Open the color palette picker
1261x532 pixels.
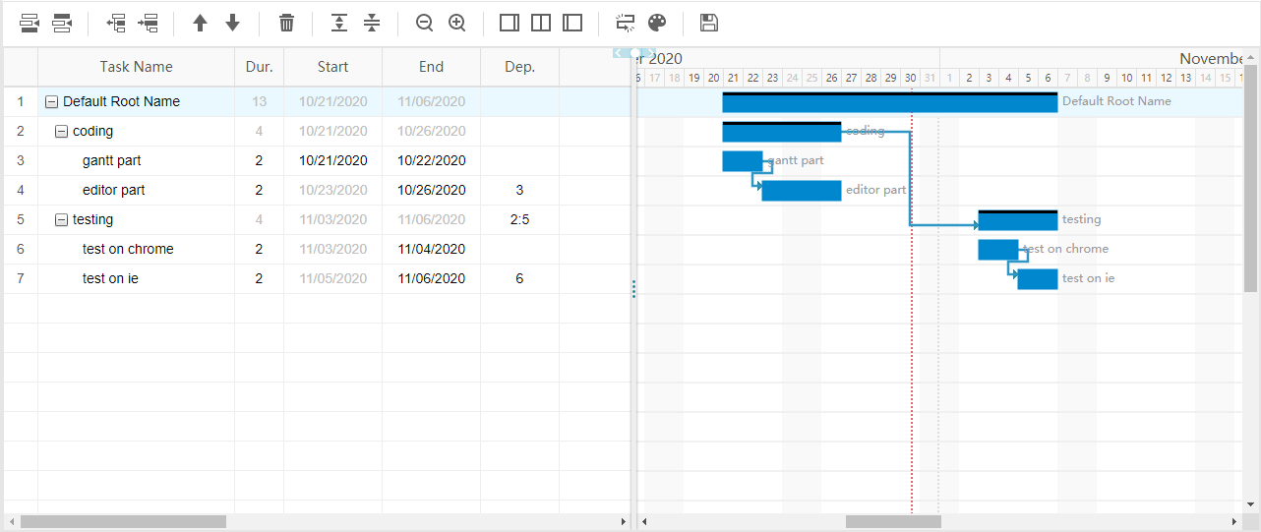click(x=657, y=23)
